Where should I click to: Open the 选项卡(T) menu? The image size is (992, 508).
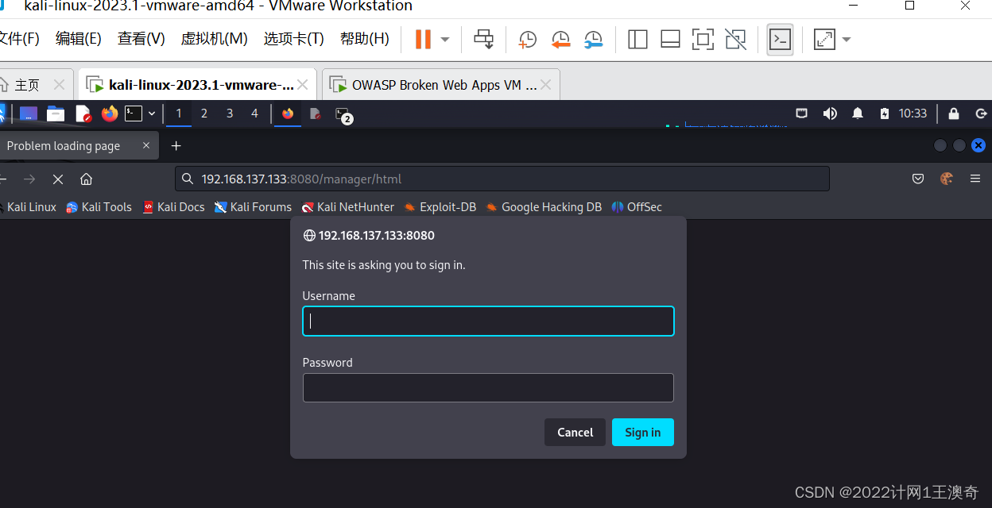(294, 39)
